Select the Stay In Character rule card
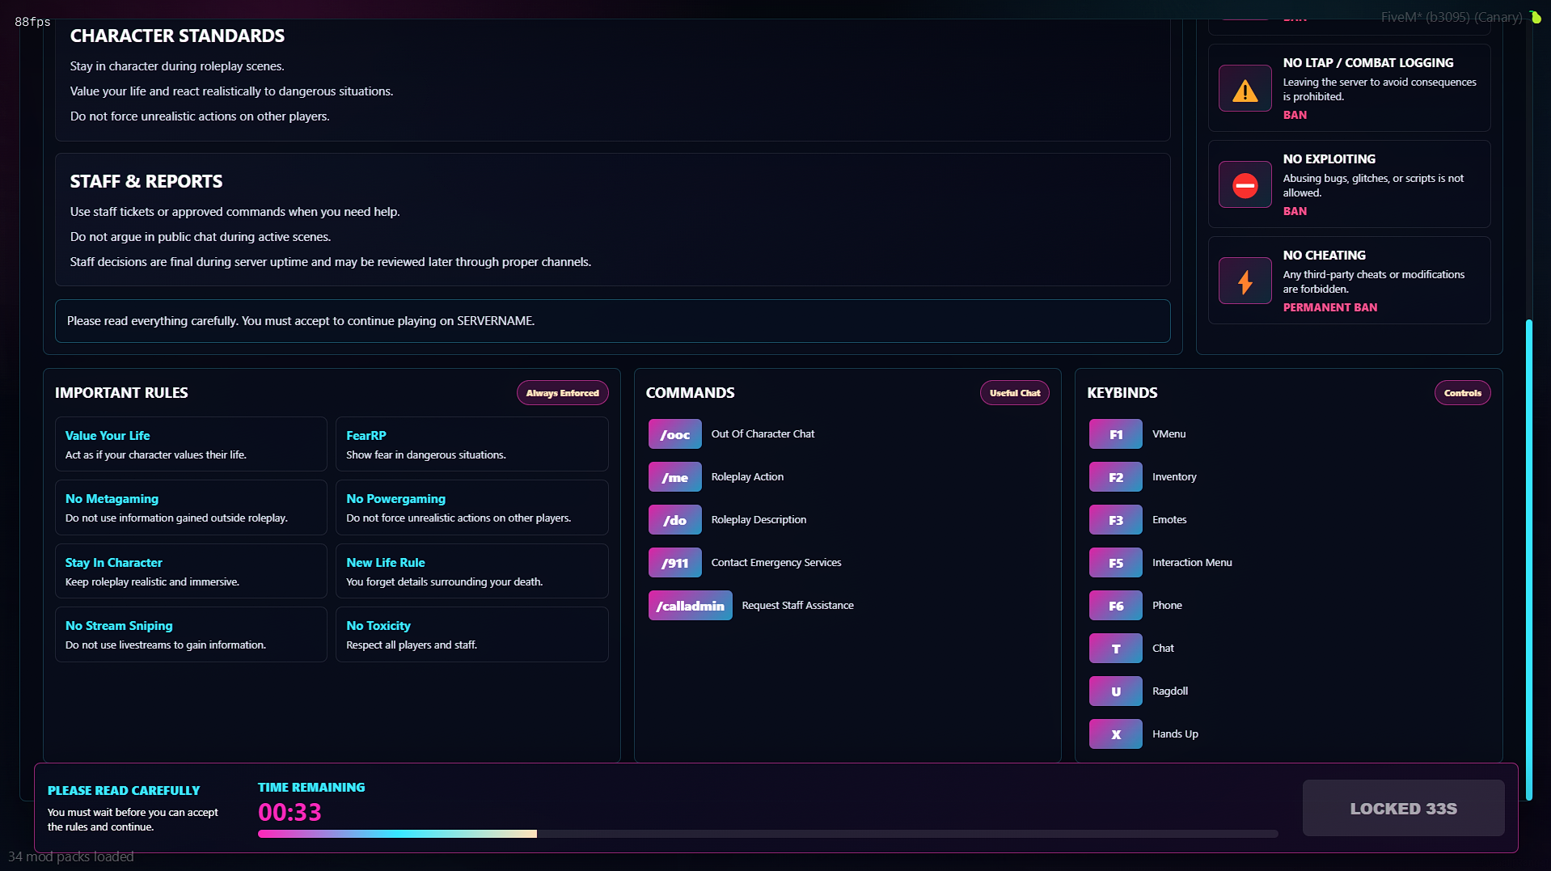This screenshot has width=1551, height=871. [191, 571]
